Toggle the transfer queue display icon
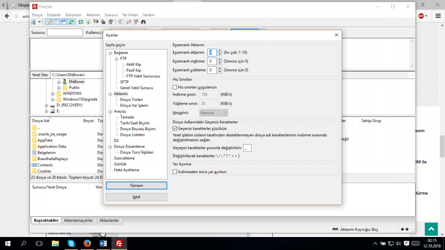The width and height of the screenshot is (445, 250). [x=70, y=22]
